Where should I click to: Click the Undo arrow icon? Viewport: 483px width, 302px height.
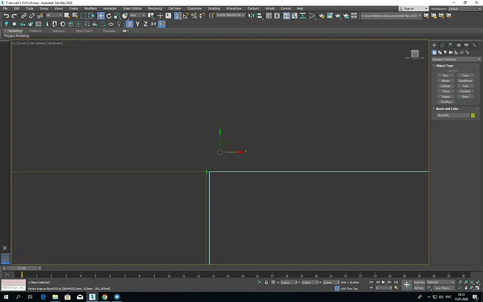6,16
